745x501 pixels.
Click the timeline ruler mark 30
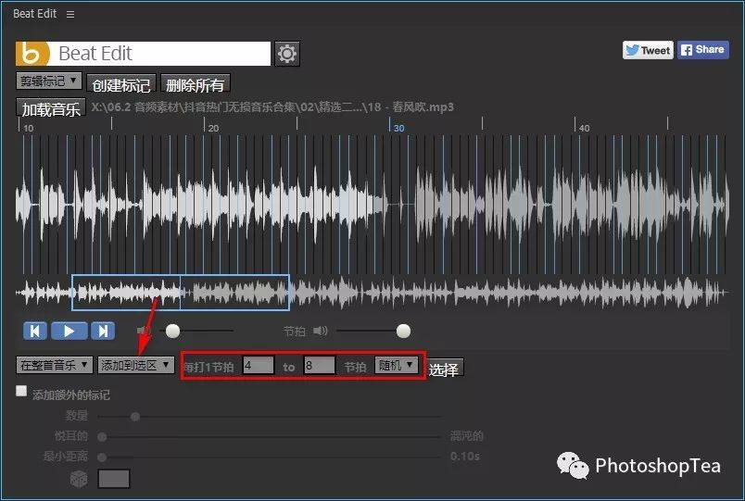tap(399, 128)
